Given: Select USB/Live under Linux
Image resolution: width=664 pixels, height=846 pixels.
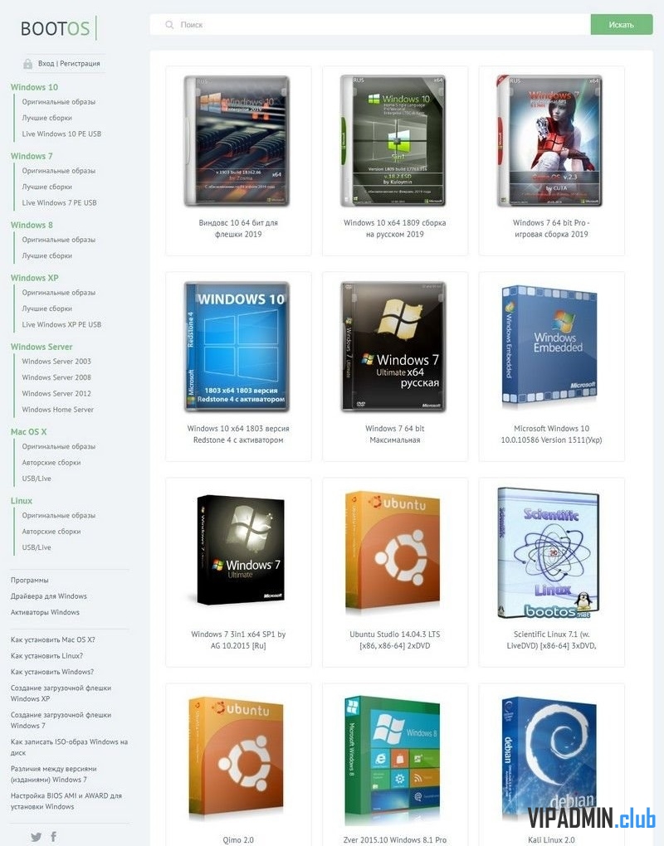Looking at the screenshot, I should coord(37,547).
